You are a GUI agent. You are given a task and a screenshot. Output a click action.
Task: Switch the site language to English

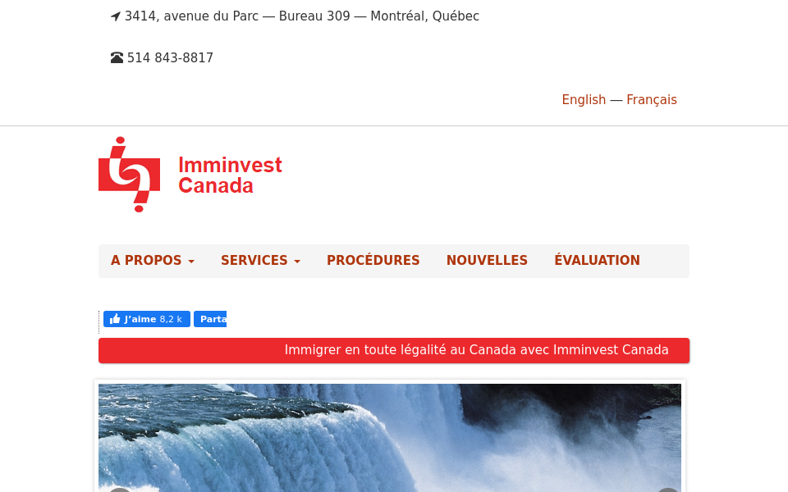[584, 99]
